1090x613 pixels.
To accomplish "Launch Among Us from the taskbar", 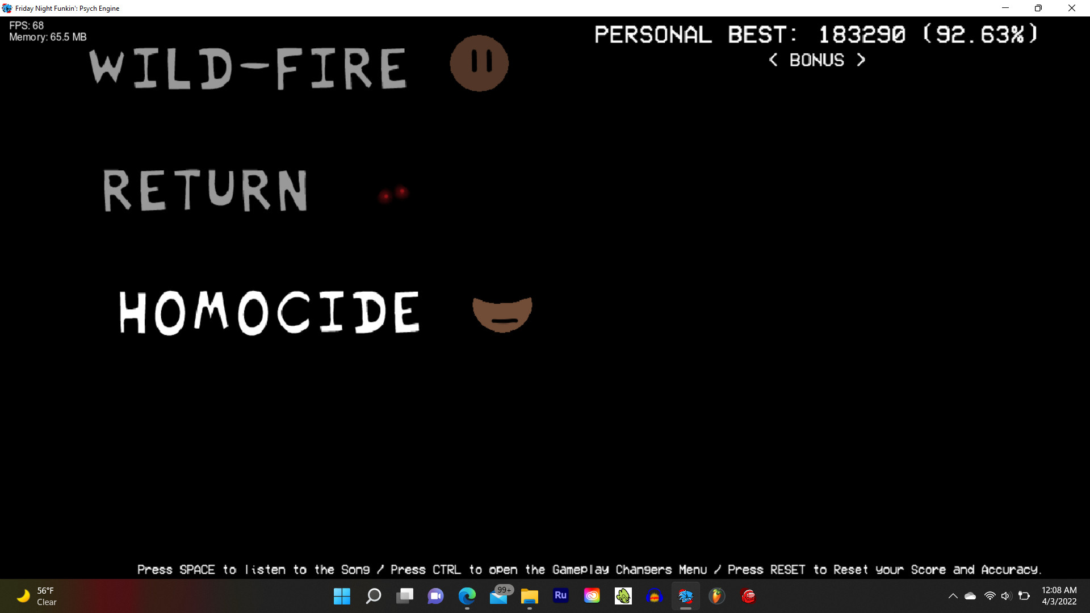I will 749,596.
